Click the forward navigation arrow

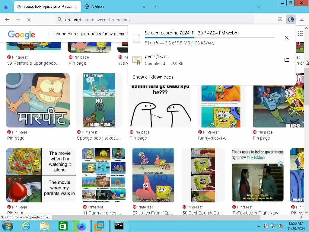(x=18, y=20)
